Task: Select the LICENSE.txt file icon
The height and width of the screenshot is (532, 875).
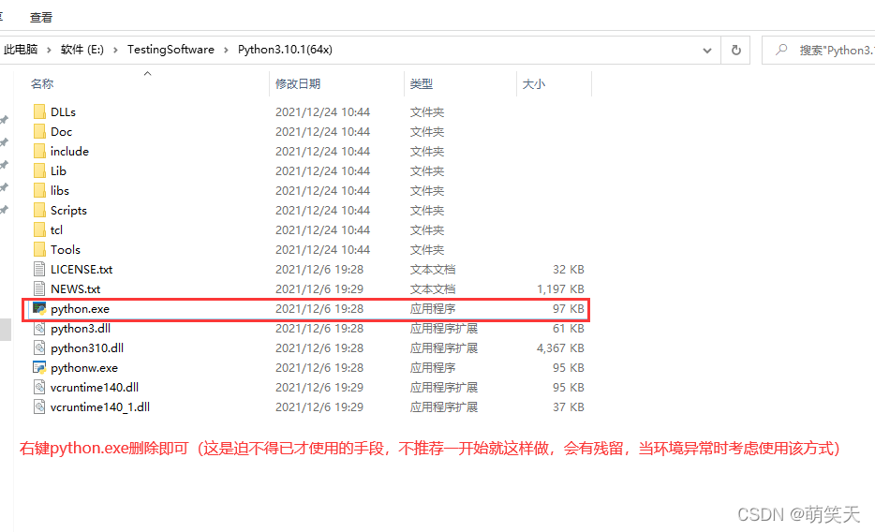Action: coord(39,269)
